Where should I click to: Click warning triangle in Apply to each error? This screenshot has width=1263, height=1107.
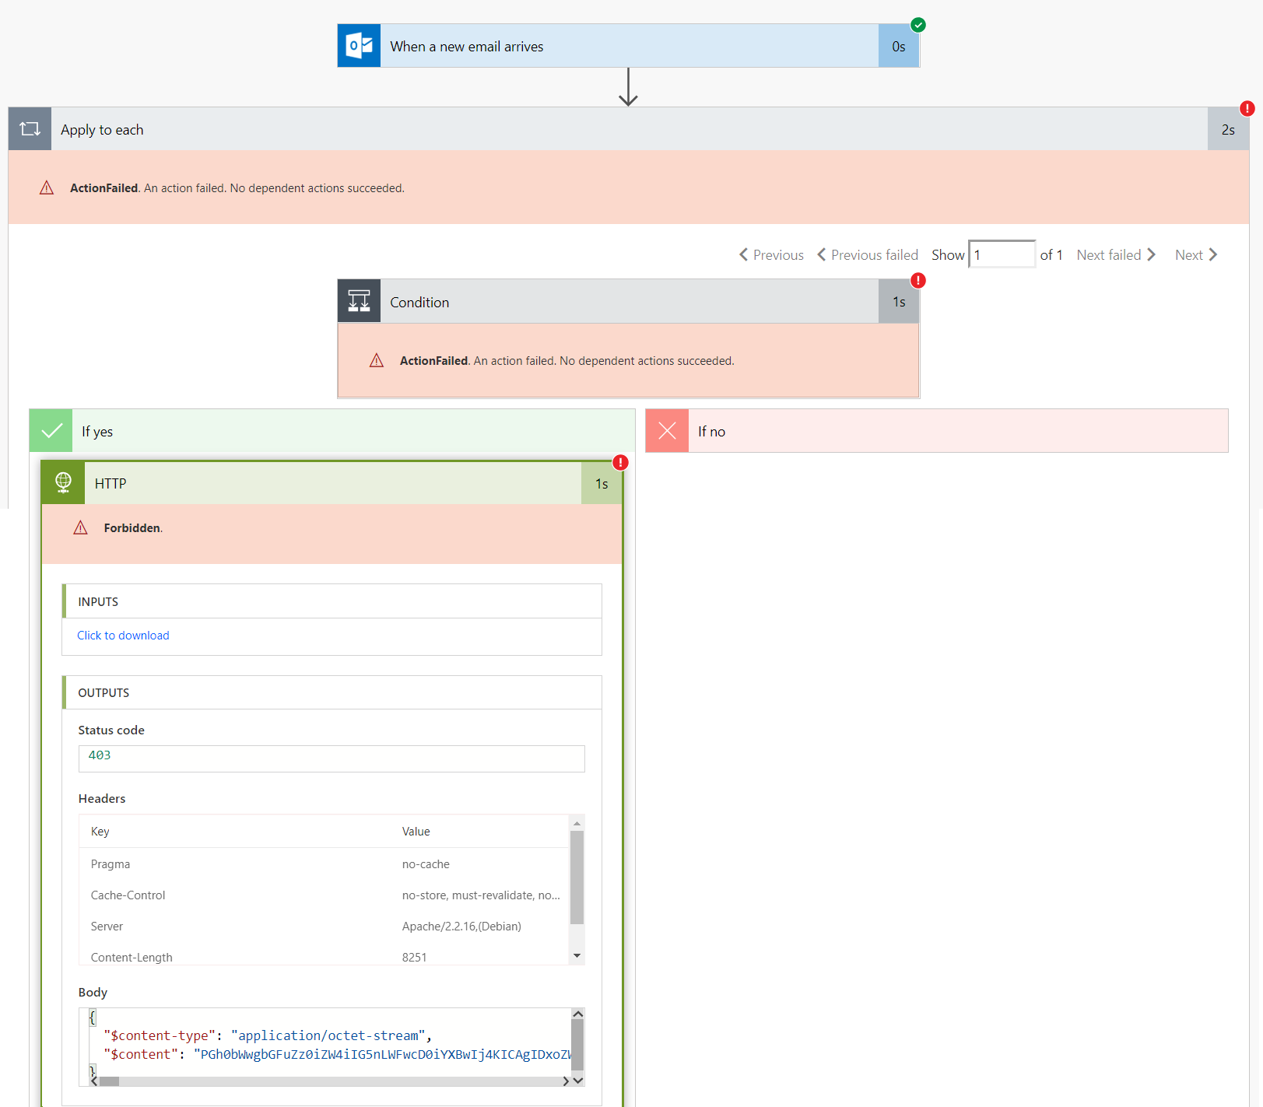click(x=47, y=187)
